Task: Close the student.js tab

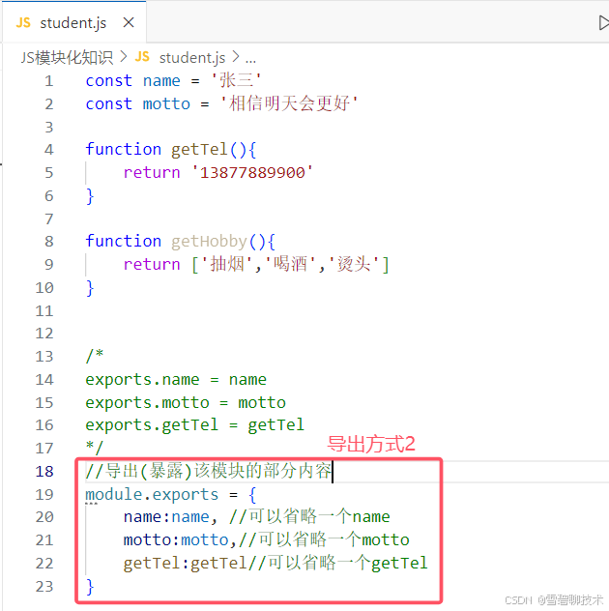Action: (x=129, y=22)
